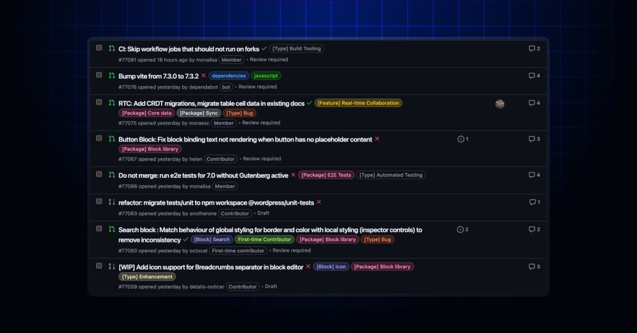
Task: Select checkbox for Search block PR
Action: pyautogui.click(x=99, y=228)
